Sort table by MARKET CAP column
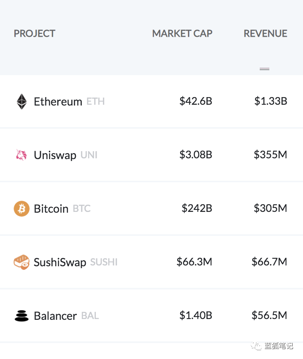Image resolution: width=303 pixels, height=359 pixels. tap(182, 34)
